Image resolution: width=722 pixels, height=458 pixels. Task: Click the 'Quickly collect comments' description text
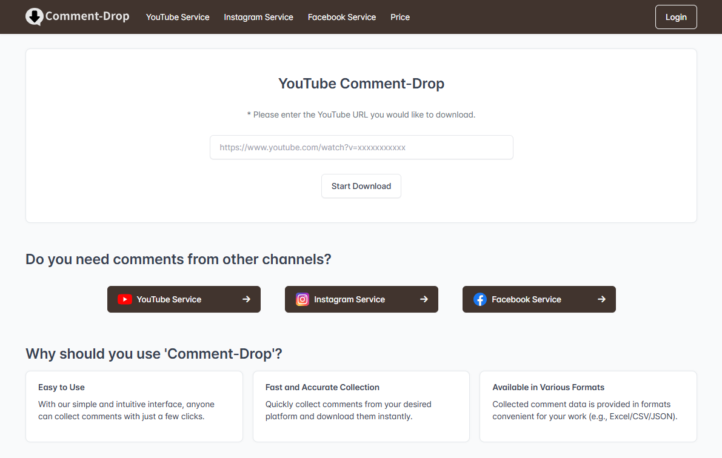(348, 410)
